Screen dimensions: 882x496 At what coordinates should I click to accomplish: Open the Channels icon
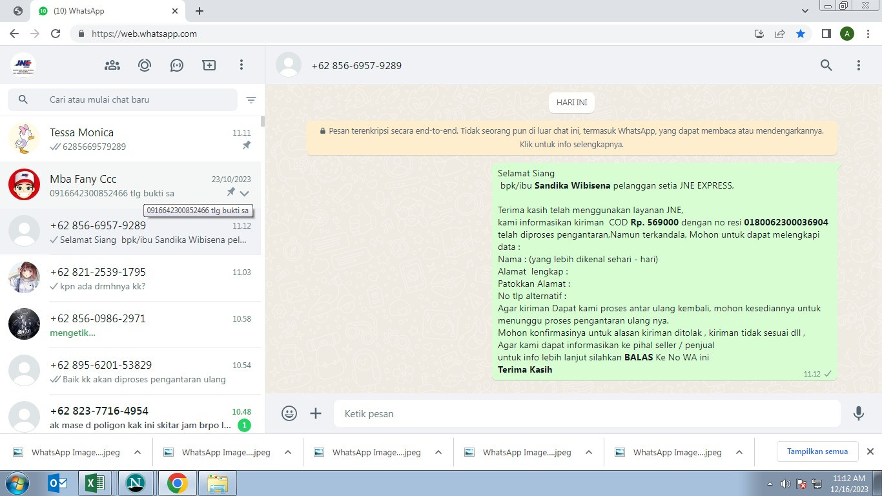coord(177,65)
